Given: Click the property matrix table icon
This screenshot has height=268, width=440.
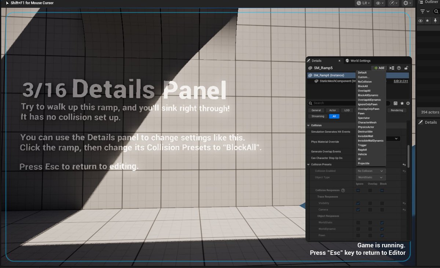Looking at the screenshot, I should (395, 103).
